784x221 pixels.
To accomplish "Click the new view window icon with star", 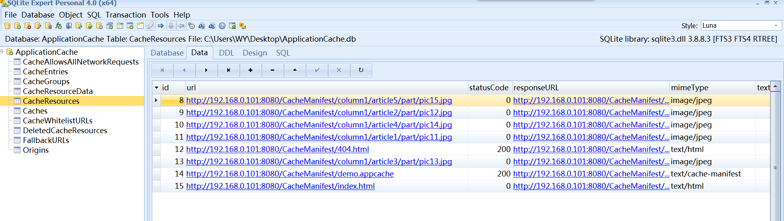I will click(140, 26).
